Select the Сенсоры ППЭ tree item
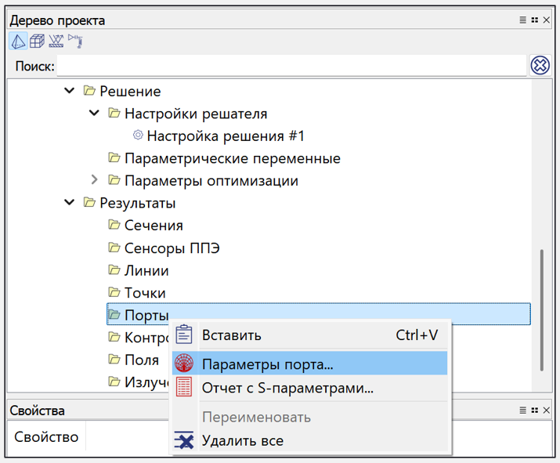 [x=172, y=248]
